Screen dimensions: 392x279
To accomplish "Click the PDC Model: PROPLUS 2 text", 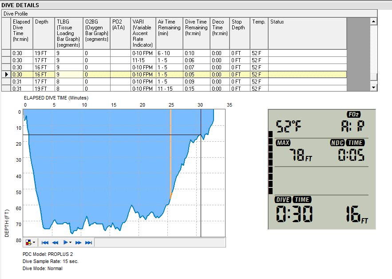I will 48,254.
